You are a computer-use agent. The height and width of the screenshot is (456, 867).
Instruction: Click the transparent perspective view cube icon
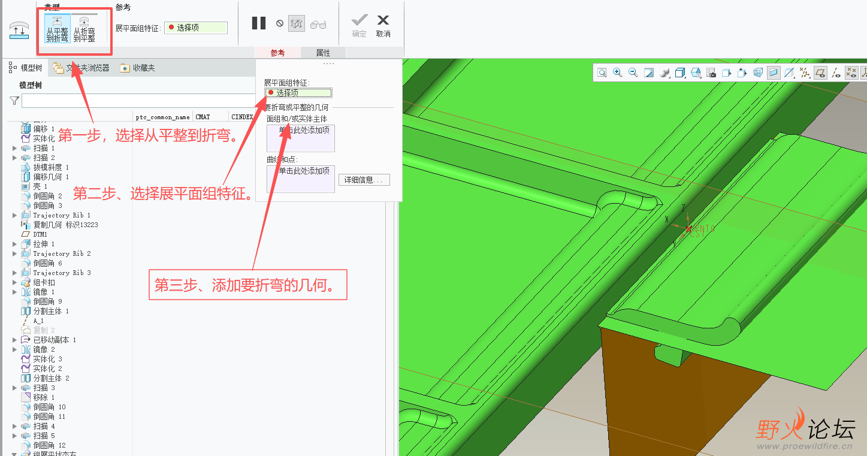tap(758, 73)
